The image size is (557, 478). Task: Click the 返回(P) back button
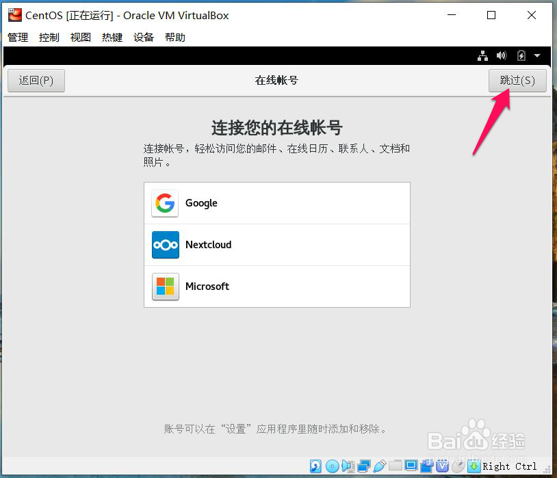point(36,81)
